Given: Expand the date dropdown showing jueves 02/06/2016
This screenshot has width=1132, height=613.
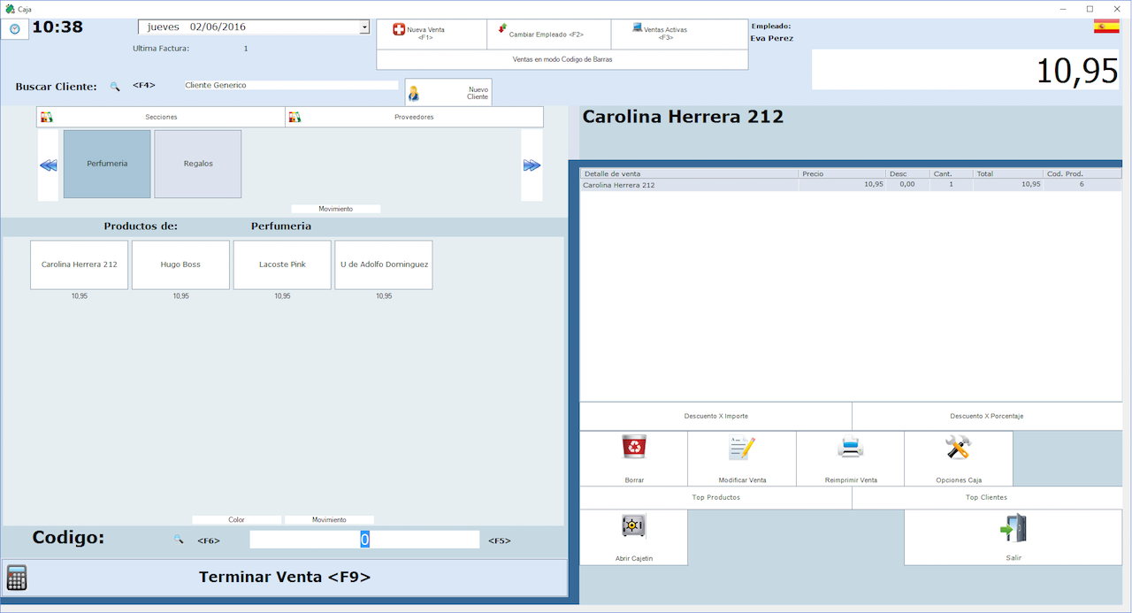Looking at the screenshot, I should point(364,27).
